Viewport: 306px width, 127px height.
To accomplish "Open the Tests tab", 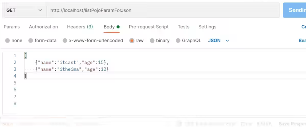I will tap(183, 27).
